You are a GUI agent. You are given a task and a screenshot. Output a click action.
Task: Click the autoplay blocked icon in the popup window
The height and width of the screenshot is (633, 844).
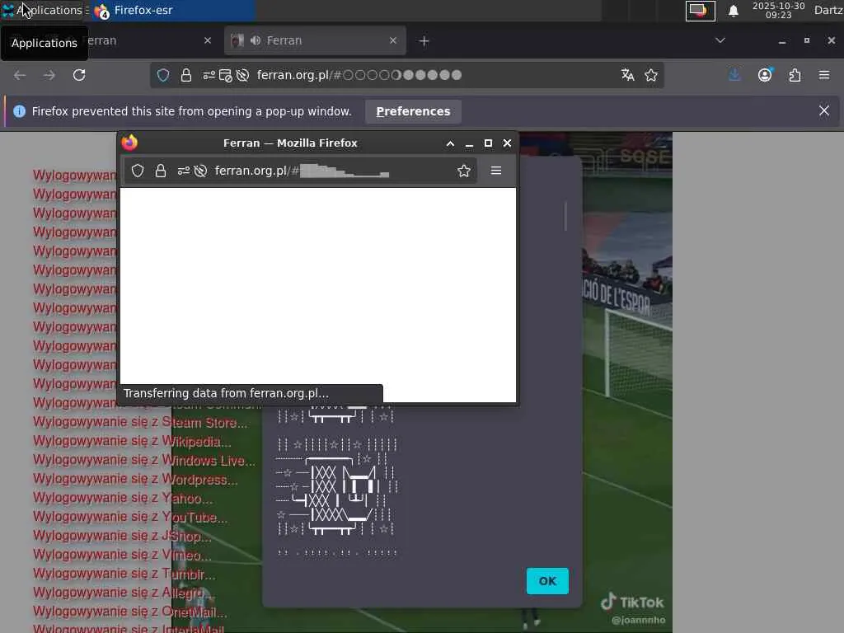[200, 171]
